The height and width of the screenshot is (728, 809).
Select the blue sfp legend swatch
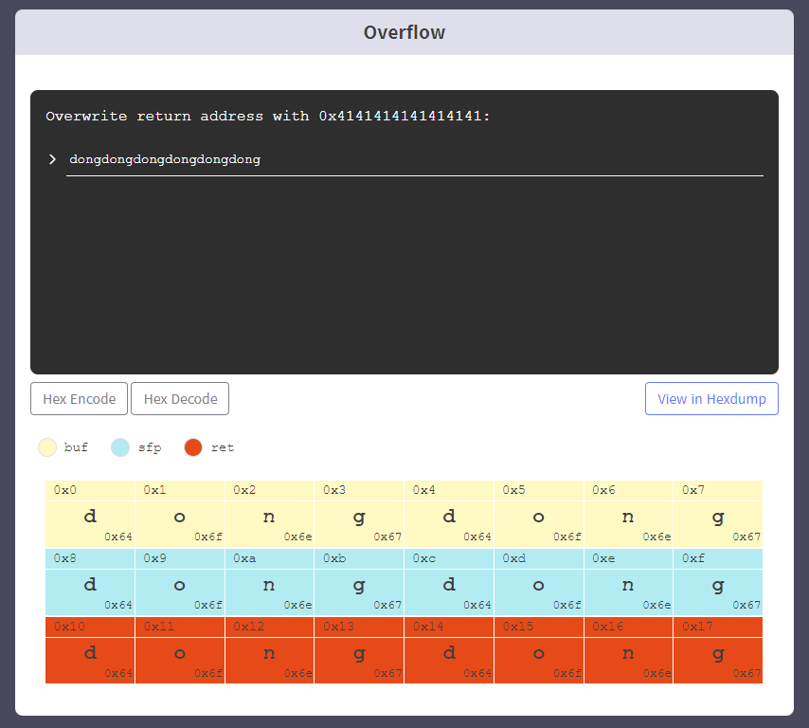[120, 447]
